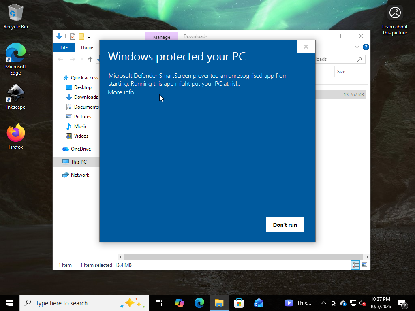Minimize the Downloads Explorer window
This screenshot has height=311, width=415.
[x=324, y=36]
